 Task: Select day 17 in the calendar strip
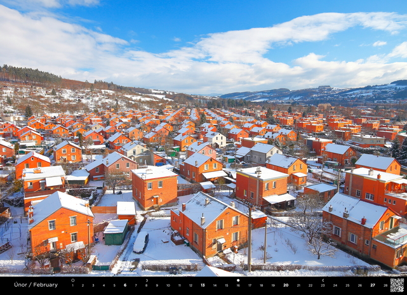point(250,285)
